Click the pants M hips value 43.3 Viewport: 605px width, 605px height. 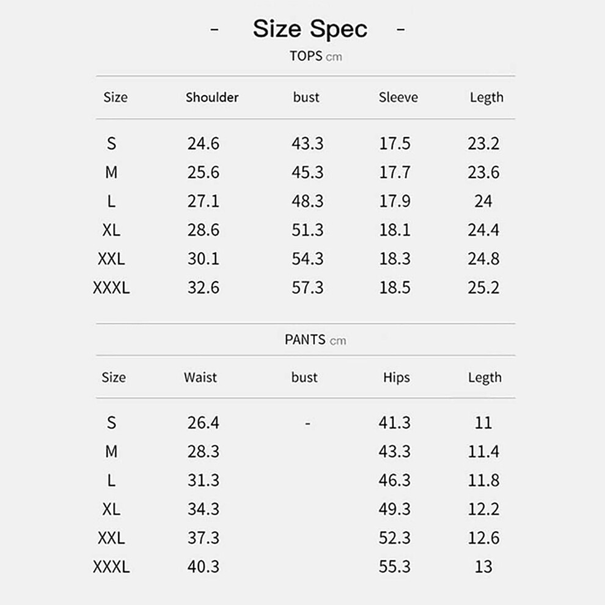pyautogui.click(x=394, y=452)
